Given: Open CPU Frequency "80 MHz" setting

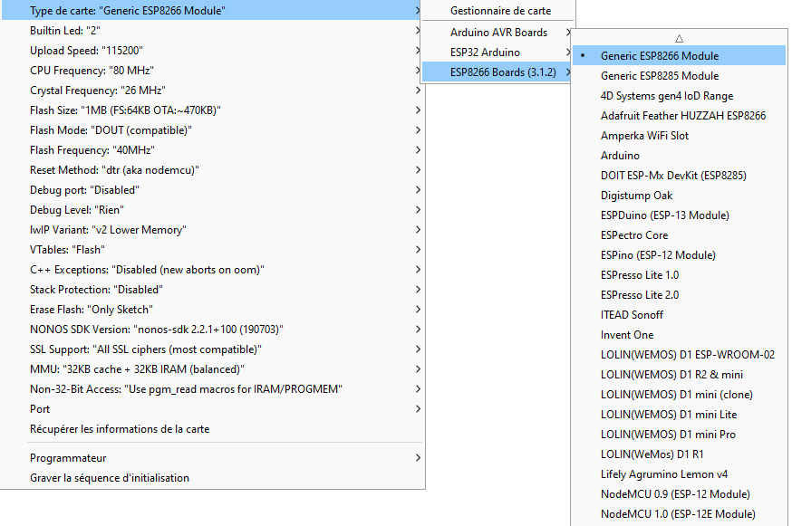Looking at the screenshot, I should (x=212, y=71).
